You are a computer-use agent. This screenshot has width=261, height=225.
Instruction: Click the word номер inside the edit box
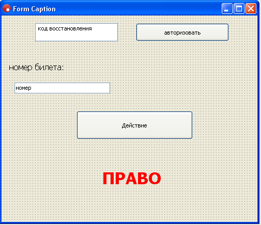coord(23,88)
